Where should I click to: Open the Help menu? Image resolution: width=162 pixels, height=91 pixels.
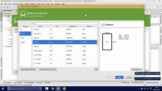pyautogui.click(x=63, y=4)
